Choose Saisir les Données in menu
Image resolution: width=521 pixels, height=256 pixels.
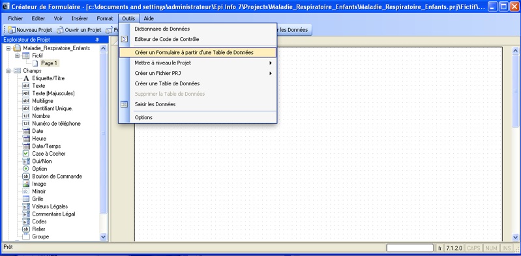(198, 104)
